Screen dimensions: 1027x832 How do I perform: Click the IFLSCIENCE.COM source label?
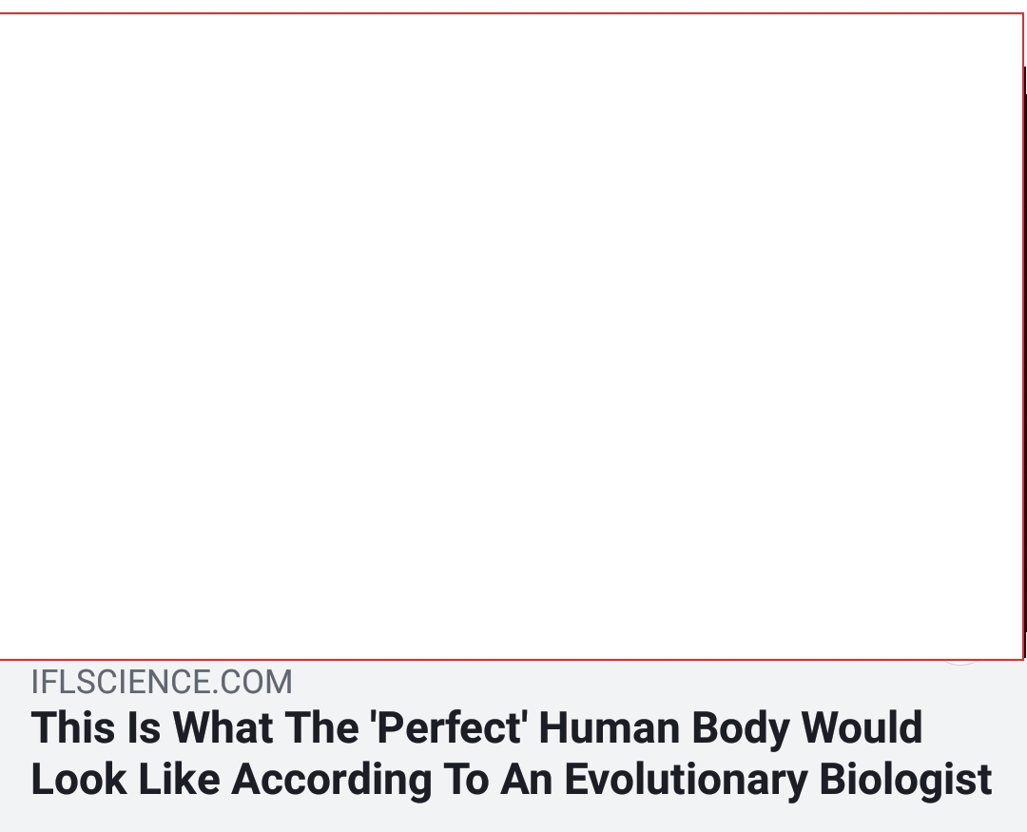coord(162,682)
